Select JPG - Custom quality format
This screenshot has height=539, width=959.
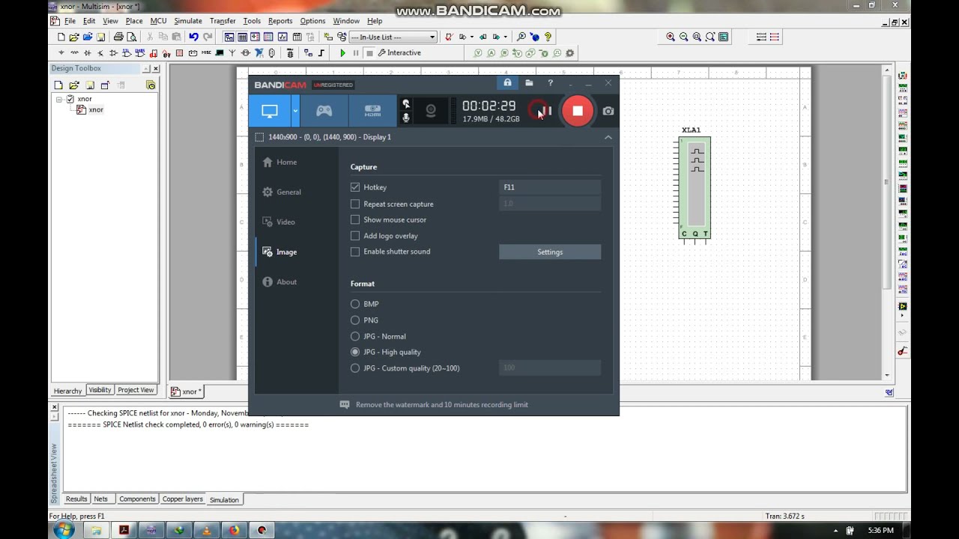coord(355,368)
